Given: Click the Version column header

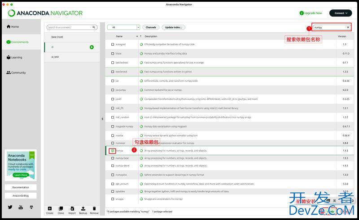Looking at the screenshot, I should [x=342, y=36].
